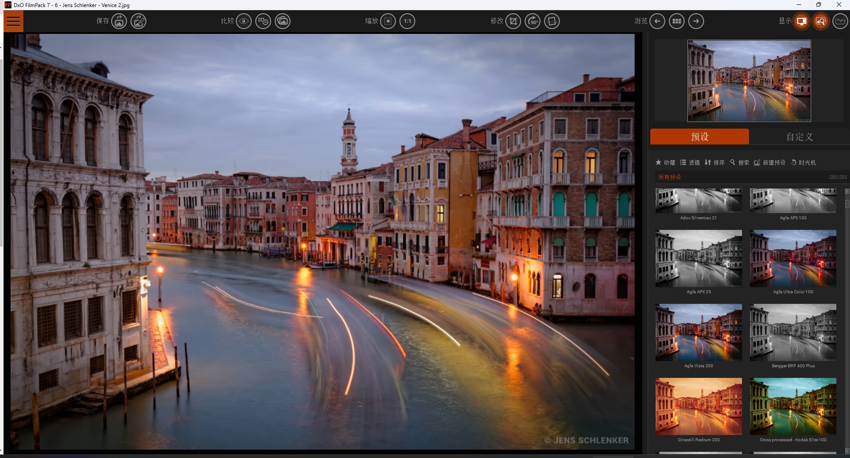850x458 pixels.
Task: Select the crop tool icon
Action: (513, 21)
